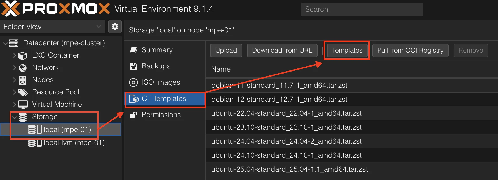This screenshot has width=498, height=180.
Task: Click the Remove button
Action: [471, 50]
